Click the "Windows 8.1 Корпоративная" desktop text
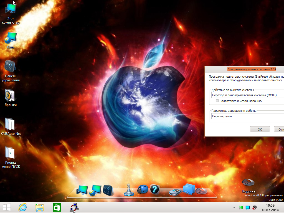 click(x=263, y=195)
